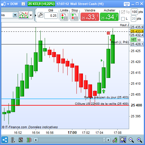Toggle the Sg stop guarantee checkbox
This screenshot has width=145, height=145.
[123, 12]
